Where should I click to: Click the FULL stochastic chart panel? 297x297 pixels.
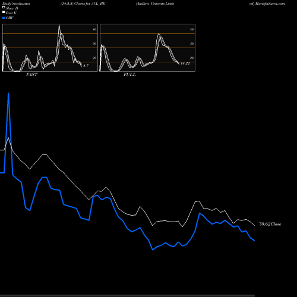tap(147, 48)
